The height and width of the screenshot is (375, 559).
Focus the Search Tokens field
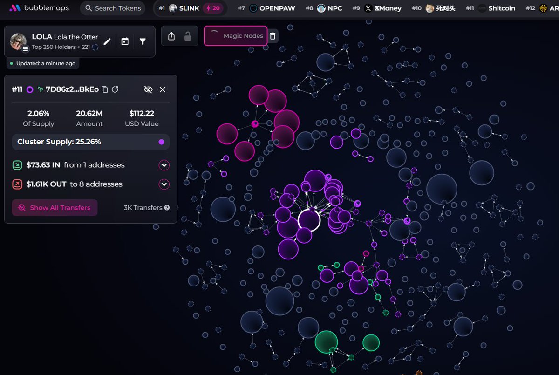112,8
